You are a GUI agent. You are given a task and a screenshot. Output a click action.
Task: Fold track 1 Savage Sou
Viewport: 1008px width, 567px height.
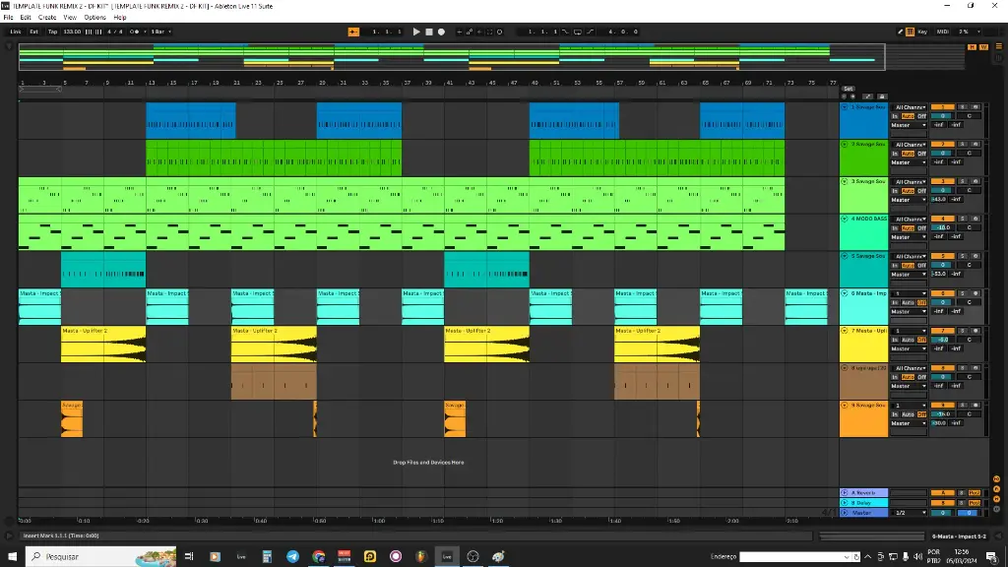[x=844, y=107]
